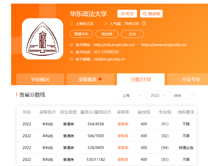Open the 综合 subject type dropdown
The width and height of the screenshot is (208, 166).
184,95
